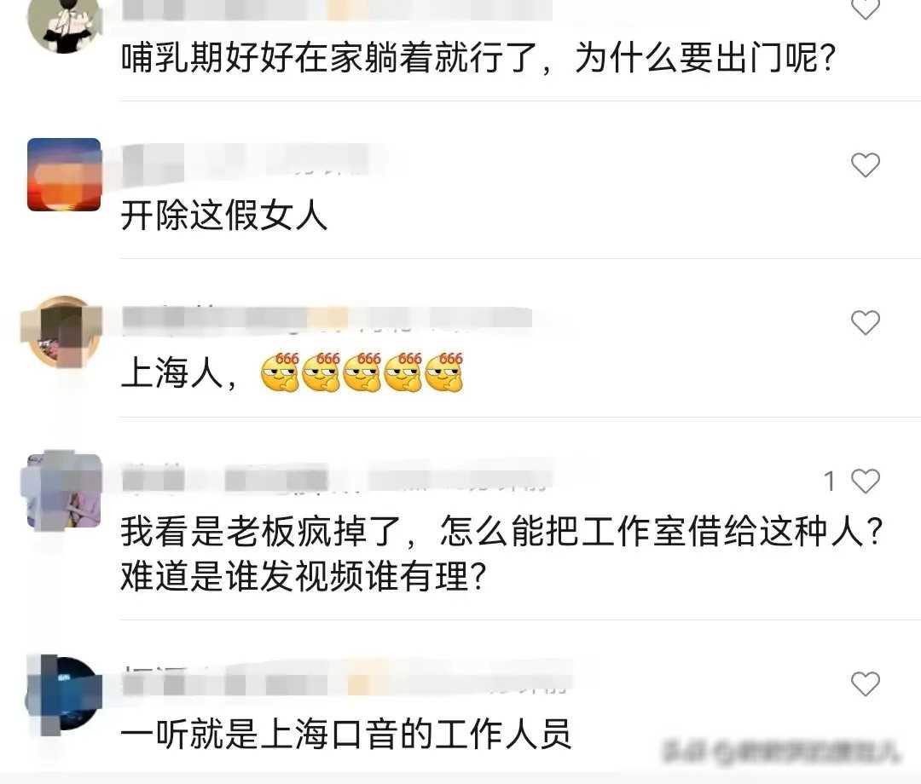Open the blurred watermark at bottom right
The height and width of the screenshot is (784, 921).
pos(782,752)
